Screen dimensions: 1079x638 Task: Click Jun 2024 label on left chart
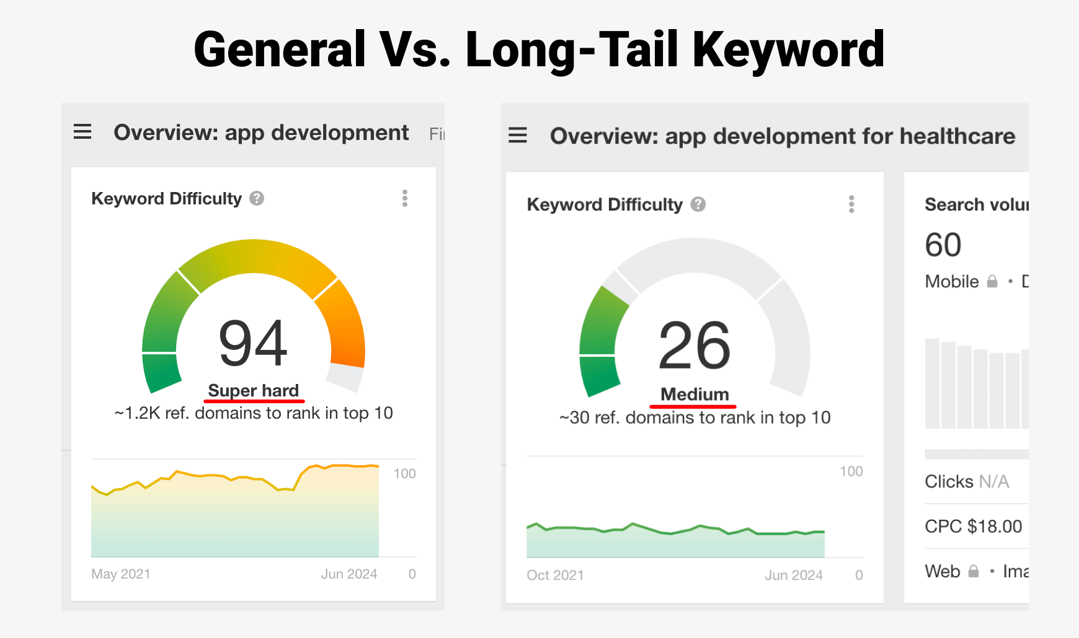[349, 574]
